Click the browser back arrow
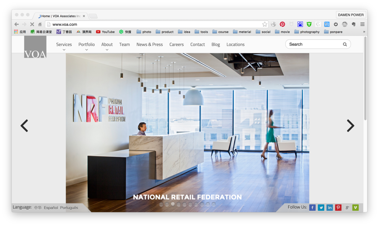The width and height of the screenshot is (379, 226). pyautogui.click(x=17, y=24)
